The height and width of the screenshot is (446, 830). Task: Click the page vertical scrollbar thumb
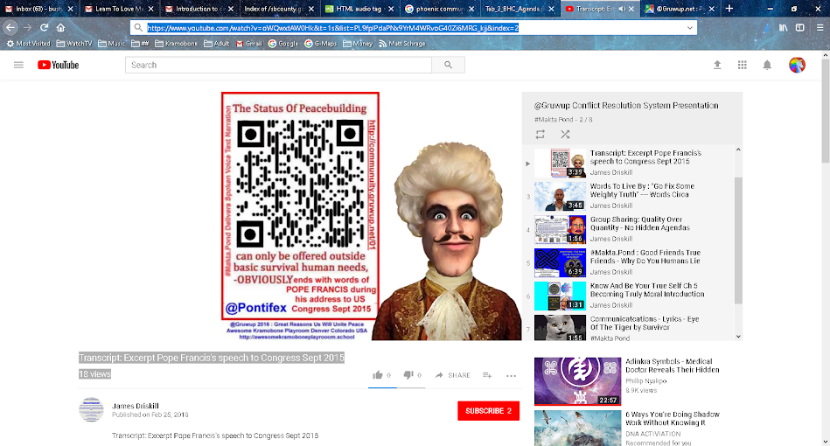click(826, 110)
